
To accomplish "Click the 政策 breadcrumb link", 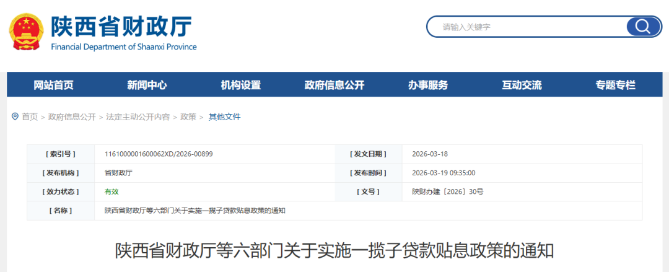I will (188, 116).
